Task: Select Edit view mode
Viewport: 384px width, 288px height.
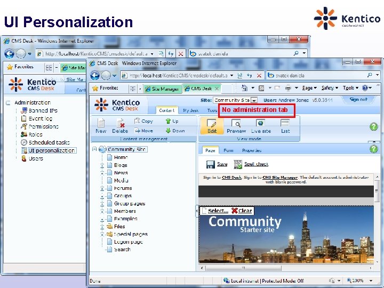Action: pos(212,126)
